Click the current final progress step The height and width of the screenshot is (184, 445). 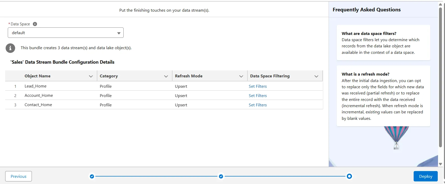point(349,176)
